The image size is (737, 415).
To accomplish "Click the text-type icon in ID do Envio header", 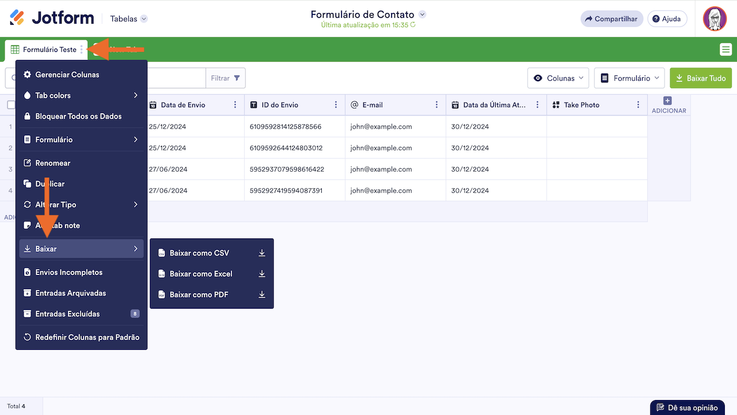I will (254, 105).
